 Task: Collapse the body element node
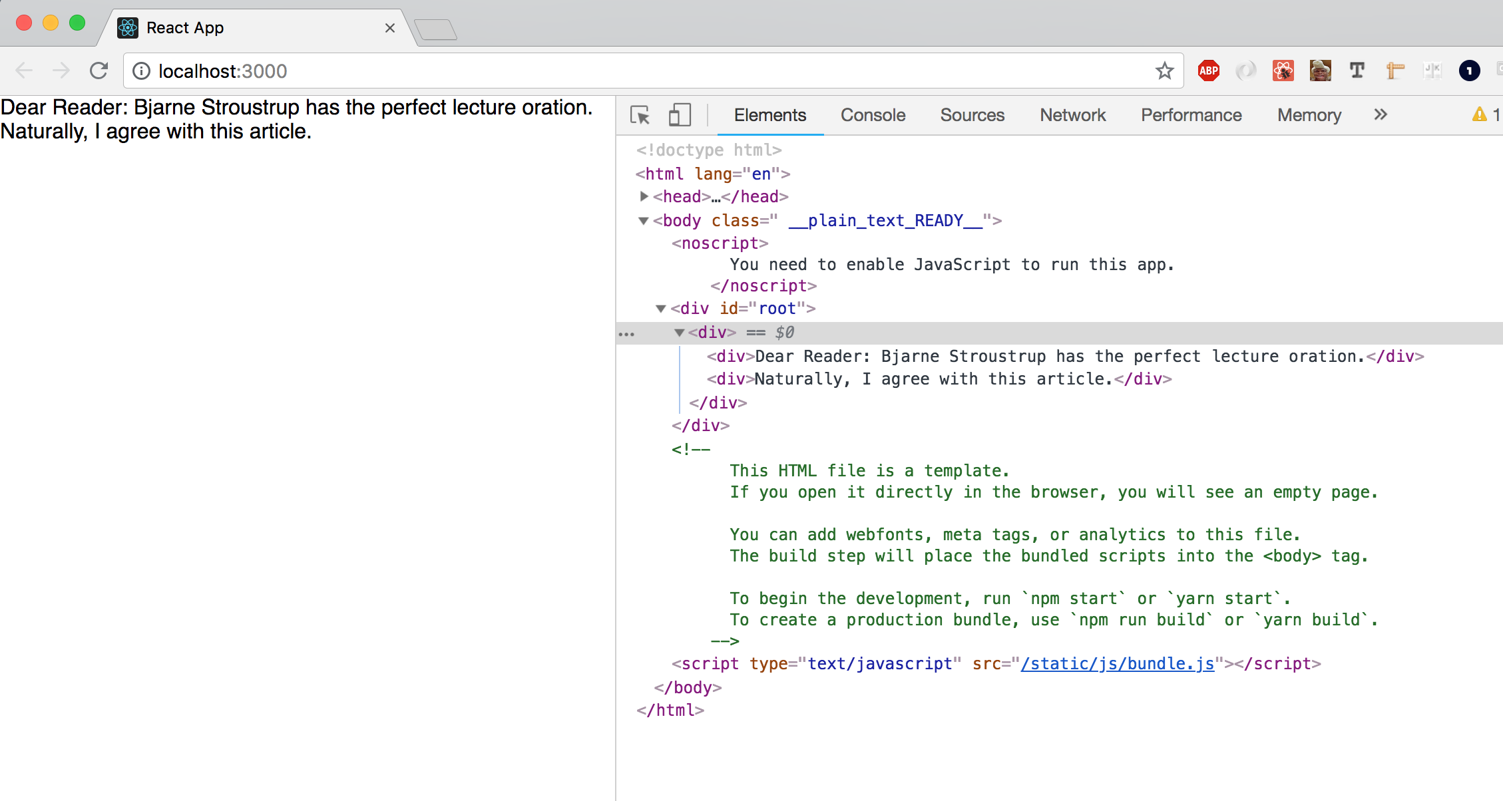click(644, 220)
